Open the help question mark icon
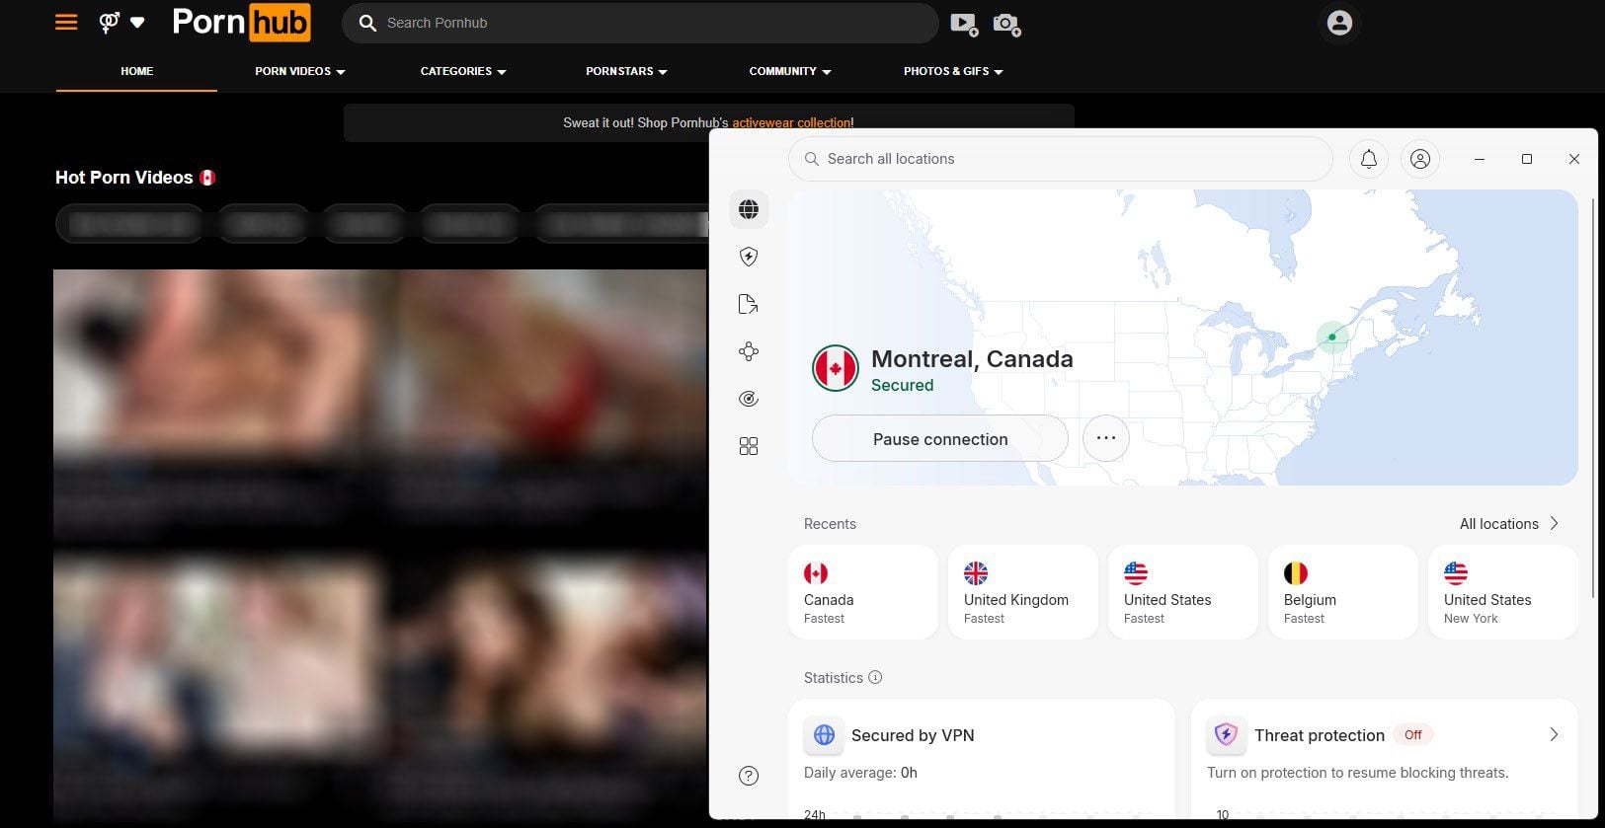1605x828 pixels. pos(749,776)
